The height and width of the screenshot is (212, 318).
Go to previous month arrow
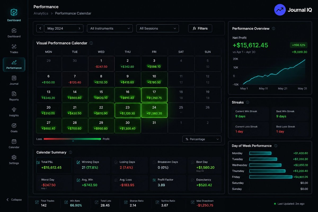click(x=40, y=28)
